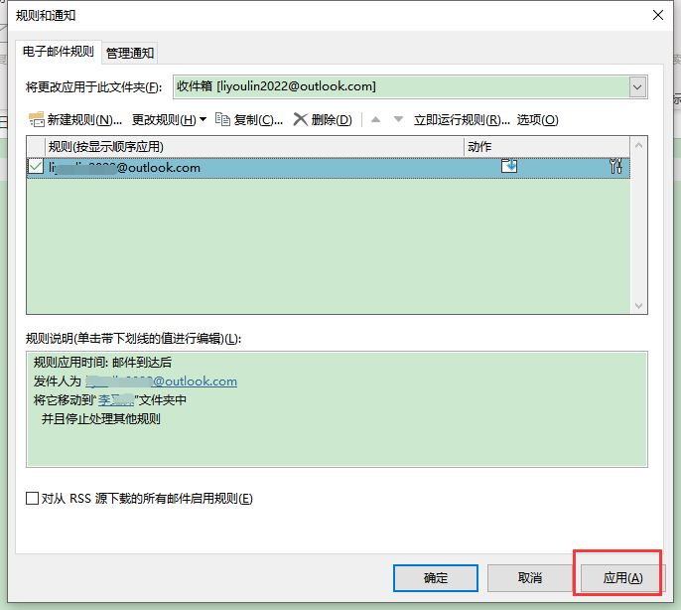Viewport: 681px width, 610px height.
Task: Click the sender email link in rule description
Action: pos(162,381)
